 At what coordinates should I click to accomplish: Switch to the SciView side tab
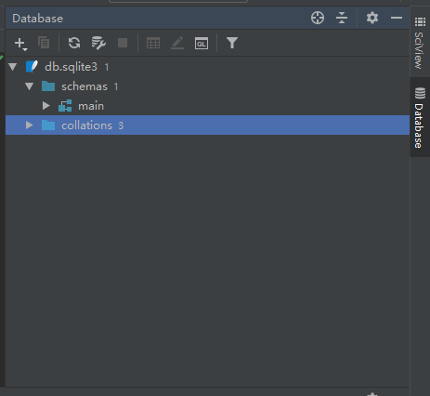(420, 44)
